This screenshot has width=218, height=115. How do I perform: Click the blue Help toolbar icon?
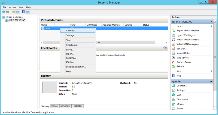click(23, 12)
